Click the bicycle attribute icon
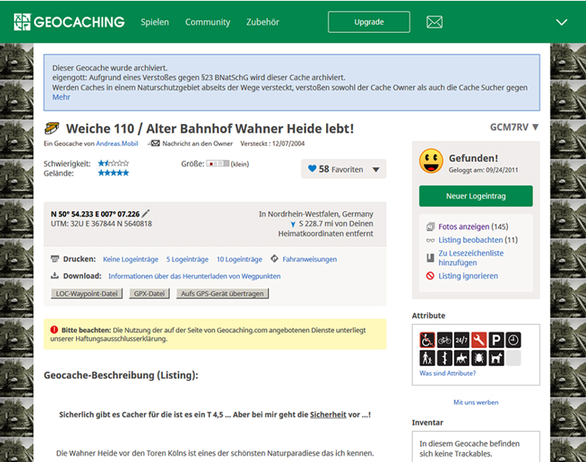This screenshot has height=462, width=586. click(444, 340)
